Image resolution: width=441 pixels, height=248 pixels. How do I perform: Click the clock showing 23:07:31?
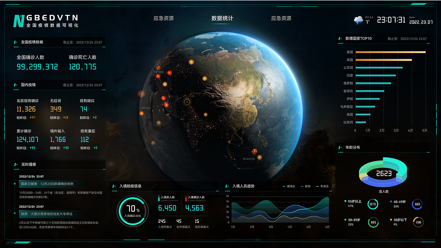tap(391, 20)
